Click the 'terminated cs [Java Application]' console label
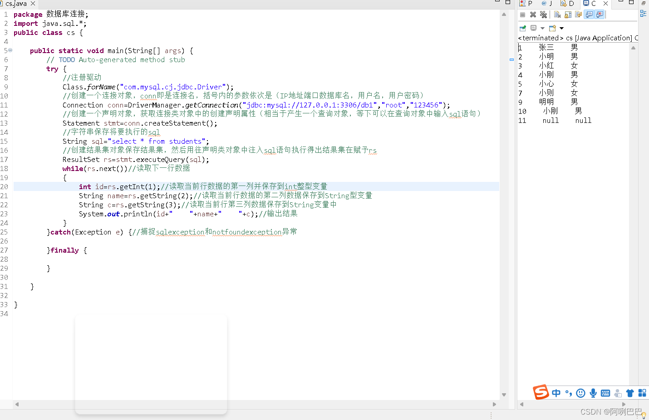This screenshot has height=420, width=649. point(578,38)
